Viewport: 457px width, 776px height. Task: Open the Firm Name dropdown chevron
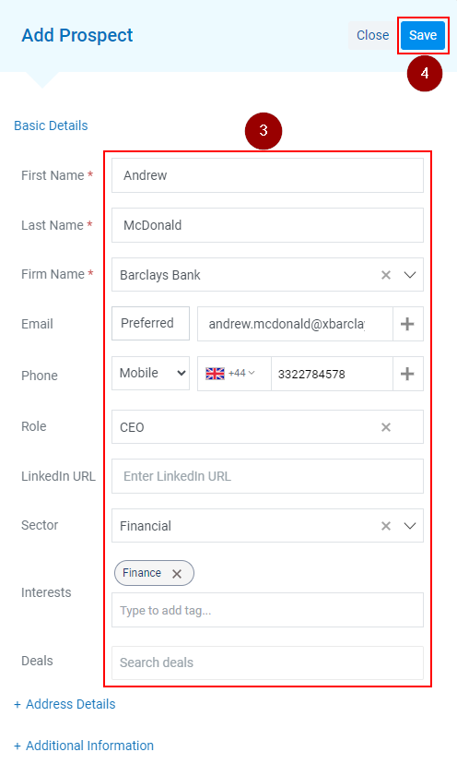pyautogui.click(x=410, y=275)
